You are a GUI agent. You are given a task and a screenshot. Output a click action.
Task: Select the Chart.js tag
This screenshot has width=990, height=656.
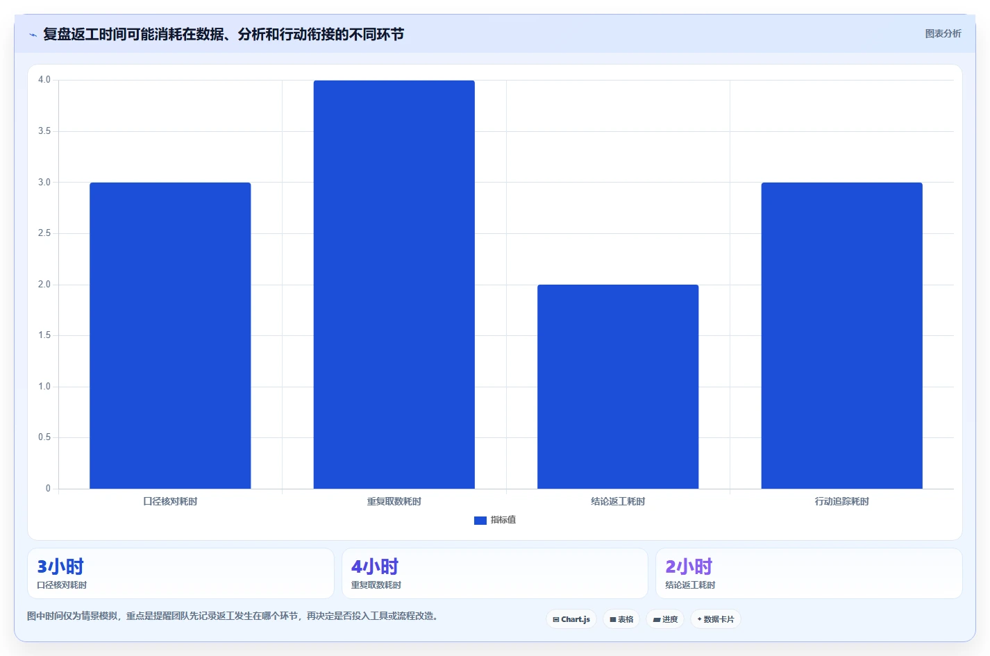click(x=571, y=619)
